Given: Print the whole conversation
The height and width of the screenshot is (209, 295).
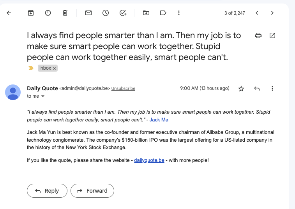Looking at the screenshot, I should (x=258, y=35).
